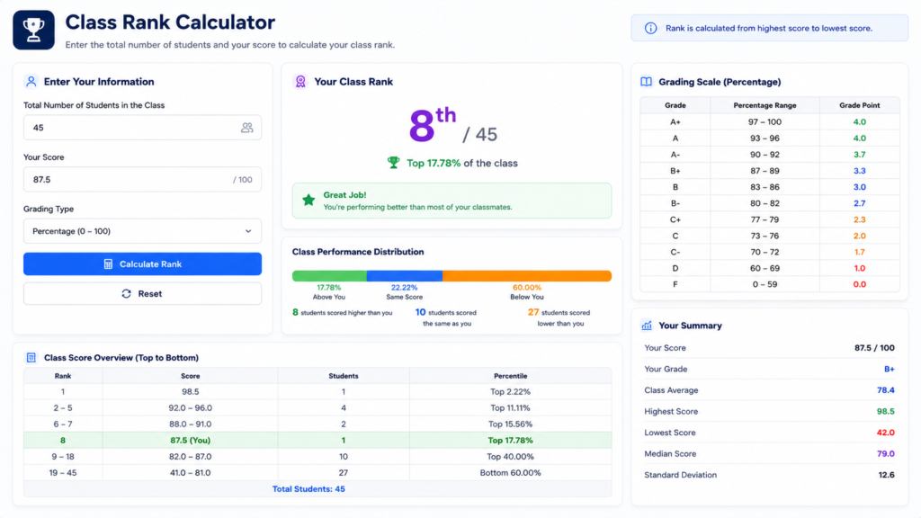921x518 pixels.
Task: Click the Highest Score value 98.5
Action: coord(885,412)
